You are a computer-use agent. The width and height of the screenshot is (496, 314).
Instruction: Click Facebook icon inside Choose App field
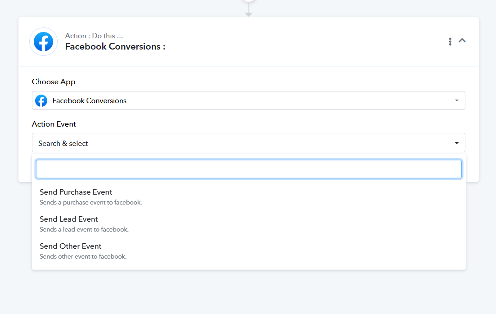pyautogui.click(x=41, y=100)
